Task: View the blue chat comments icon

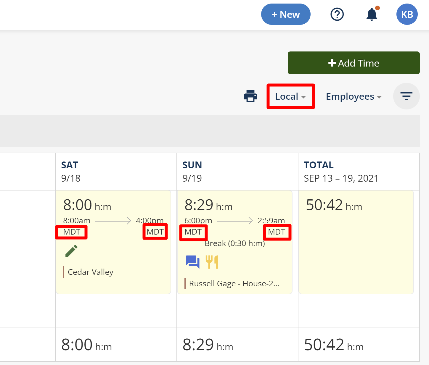Action: [x=192, y=262]
